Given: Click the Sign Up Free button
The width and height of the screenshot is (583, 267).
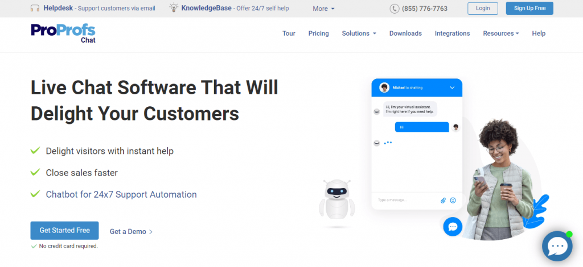Looking at the screenshot, I should click(x=529, y=8).
